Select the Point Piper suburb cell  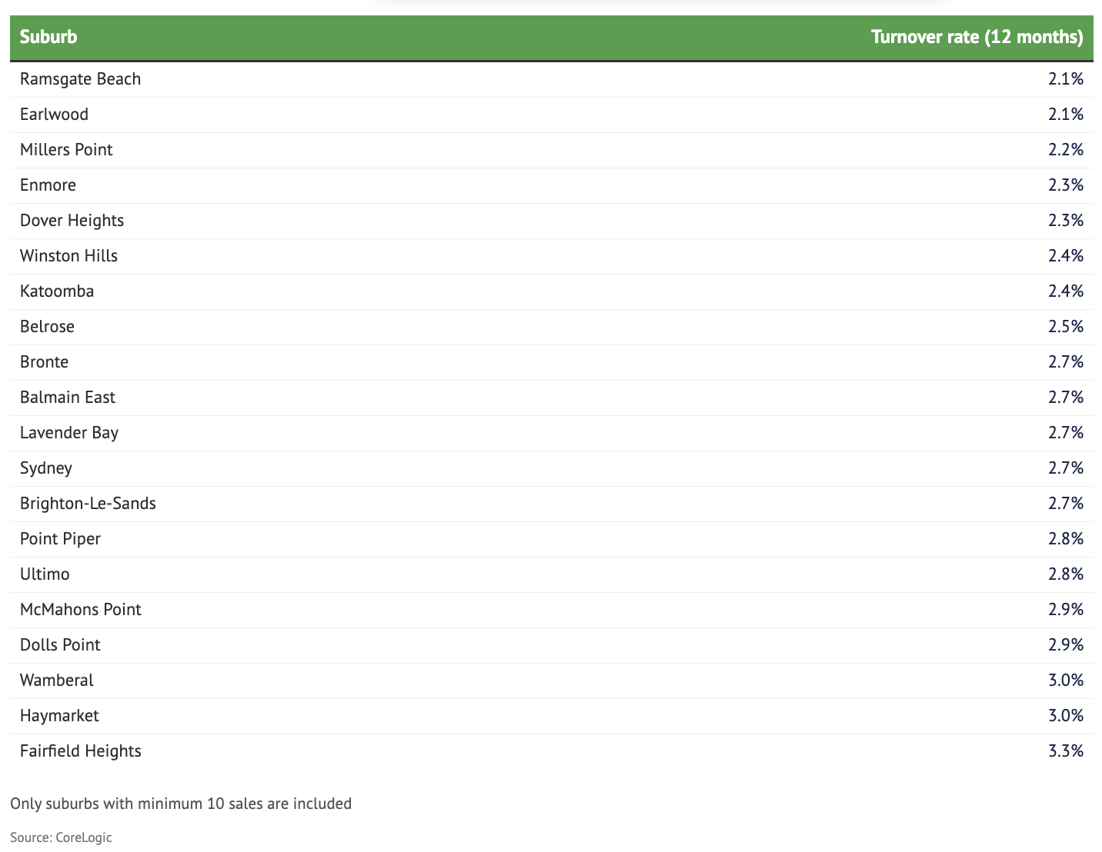61,539
